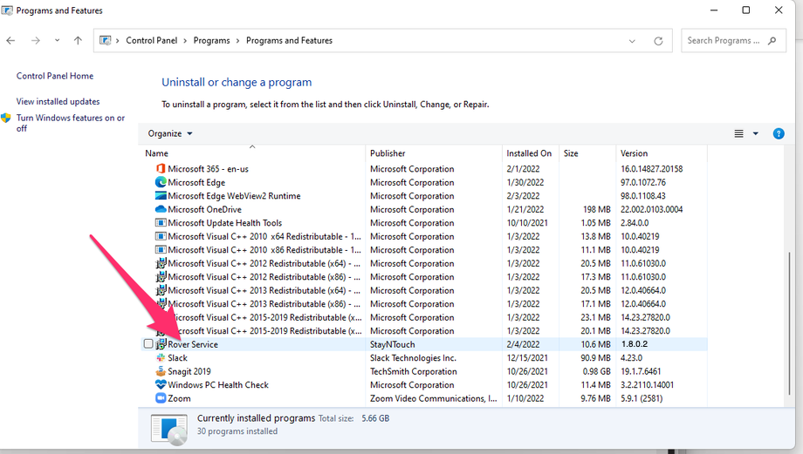This screenshot has width=803, height=454.
Task: Select the Zoom program entry
Action: pos(179,398)
